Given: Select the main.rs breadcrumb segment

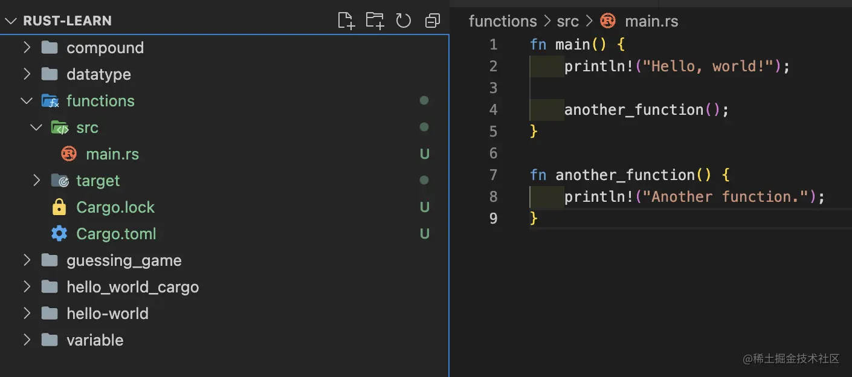Looking at the screenshot, I should [651, 21].
